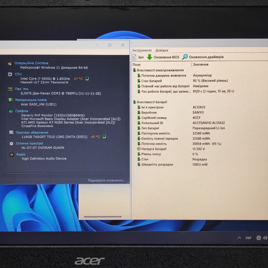Open Материнська плата section link
The height and width of the screenshot is (268, 268).
point(31,100)
